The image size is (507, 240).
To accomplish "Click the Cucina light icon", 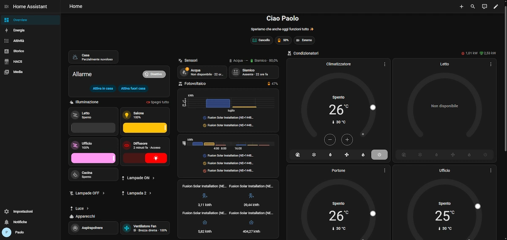I will coord(75,175).
